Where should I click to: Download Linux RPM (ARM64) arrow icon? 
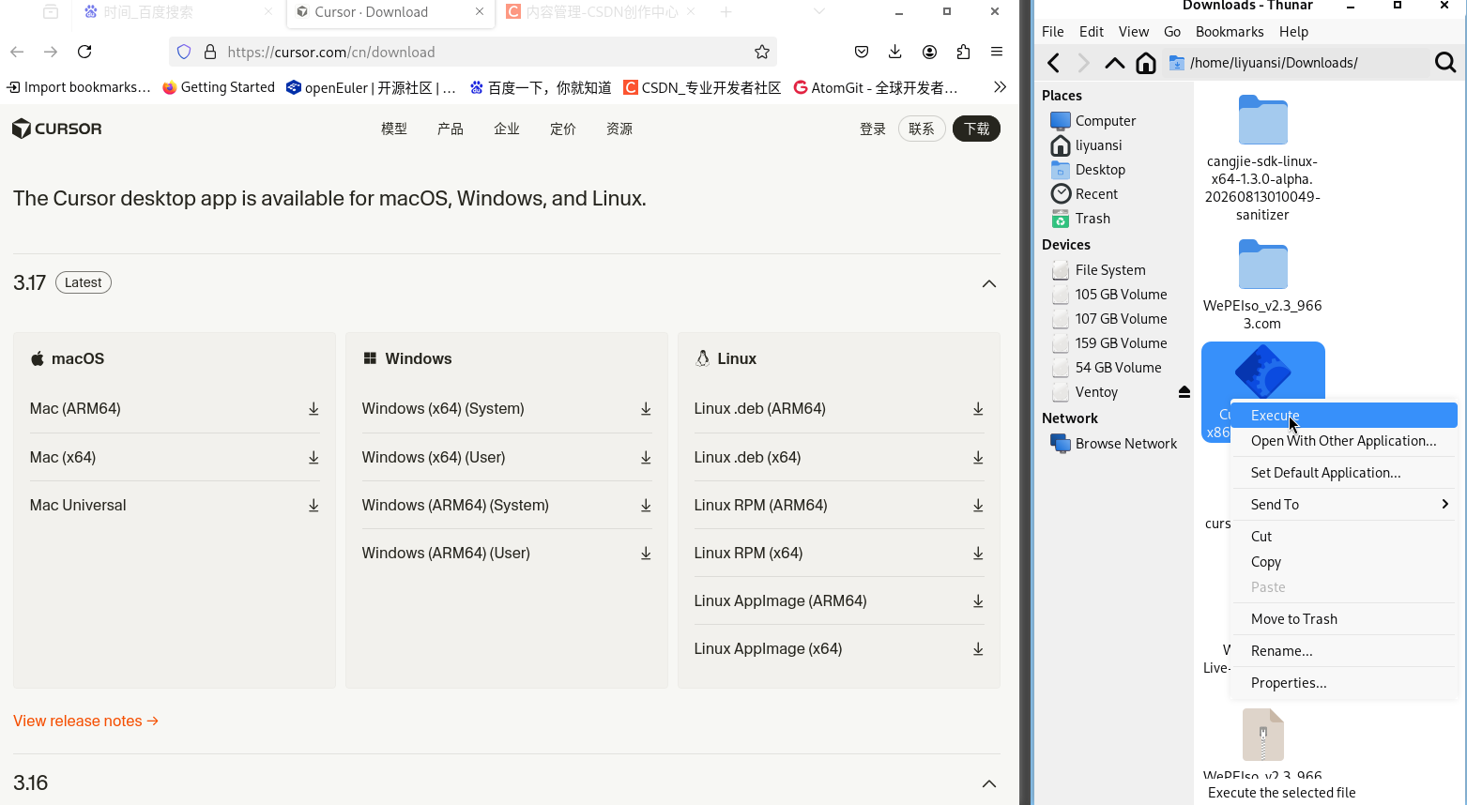pos(978,506)
